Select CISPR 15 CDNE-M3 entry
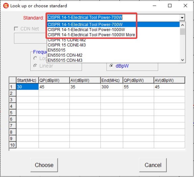The width and height of the screenshot is (194, 177). click(67, 45)
